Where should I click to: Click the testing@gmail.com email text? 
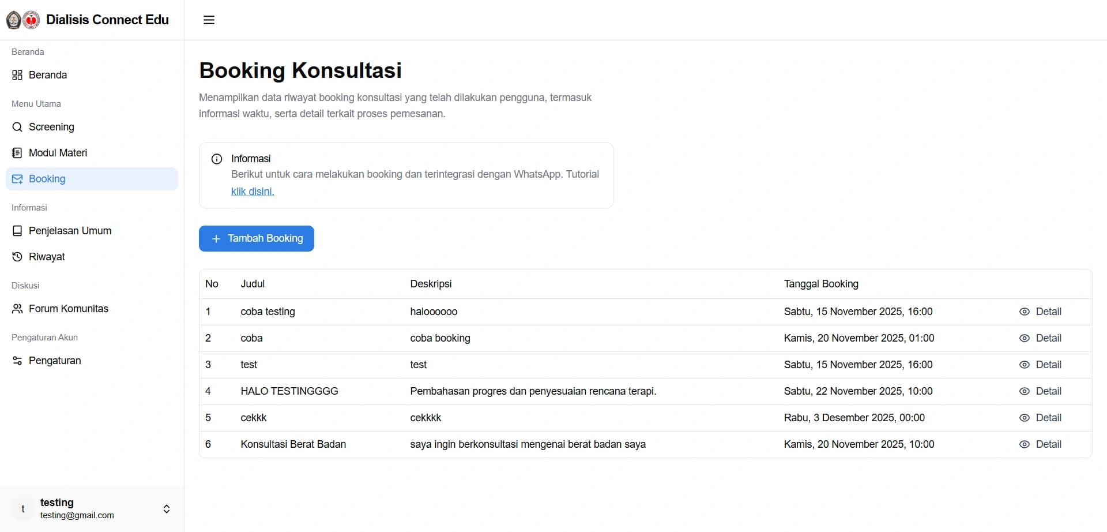77,515
